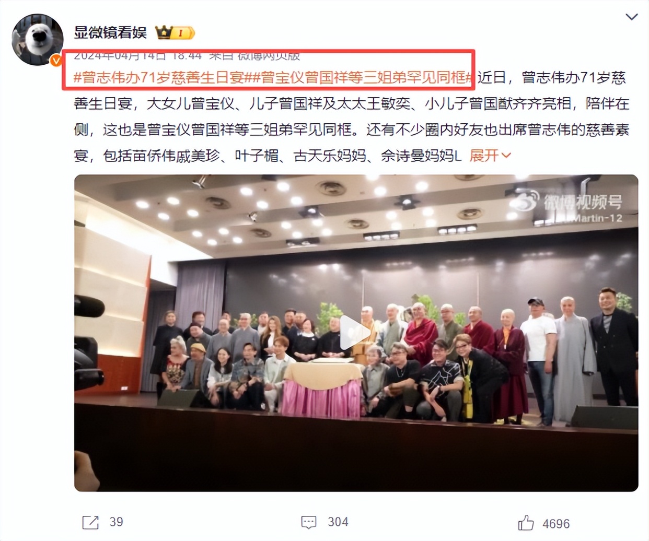
Task: Play the birthday banquet video
Action: [356, 333]
